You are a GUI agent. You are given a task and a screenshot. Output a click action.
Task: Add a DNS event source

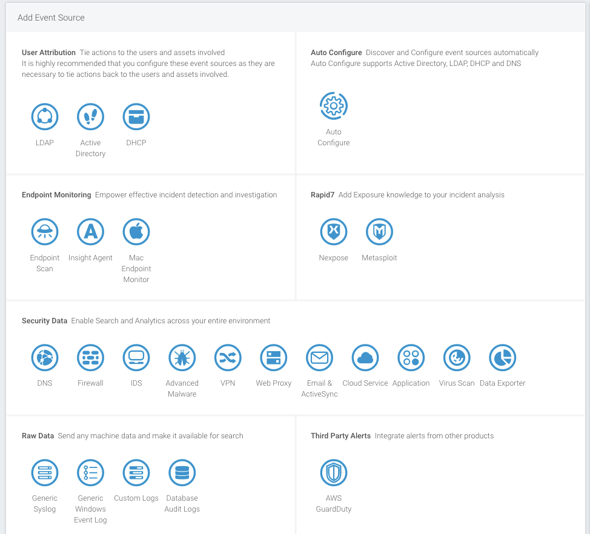click(x=45, y=357)
